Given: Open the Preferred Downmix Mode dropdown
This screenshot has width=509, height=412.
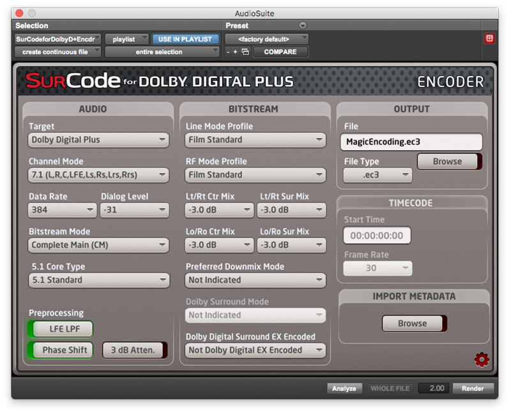Looking at the screenshot, I should (x=255, y=280).
